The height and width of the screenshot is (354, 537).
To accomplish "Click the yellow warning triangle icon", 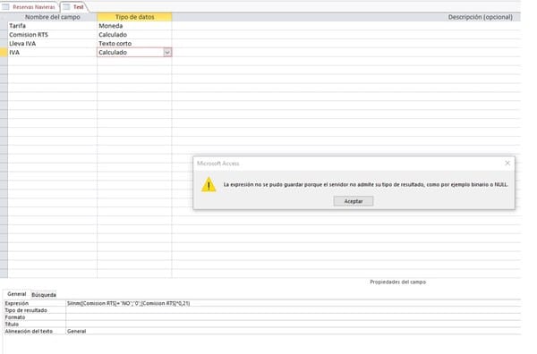I will pos(209,185).
